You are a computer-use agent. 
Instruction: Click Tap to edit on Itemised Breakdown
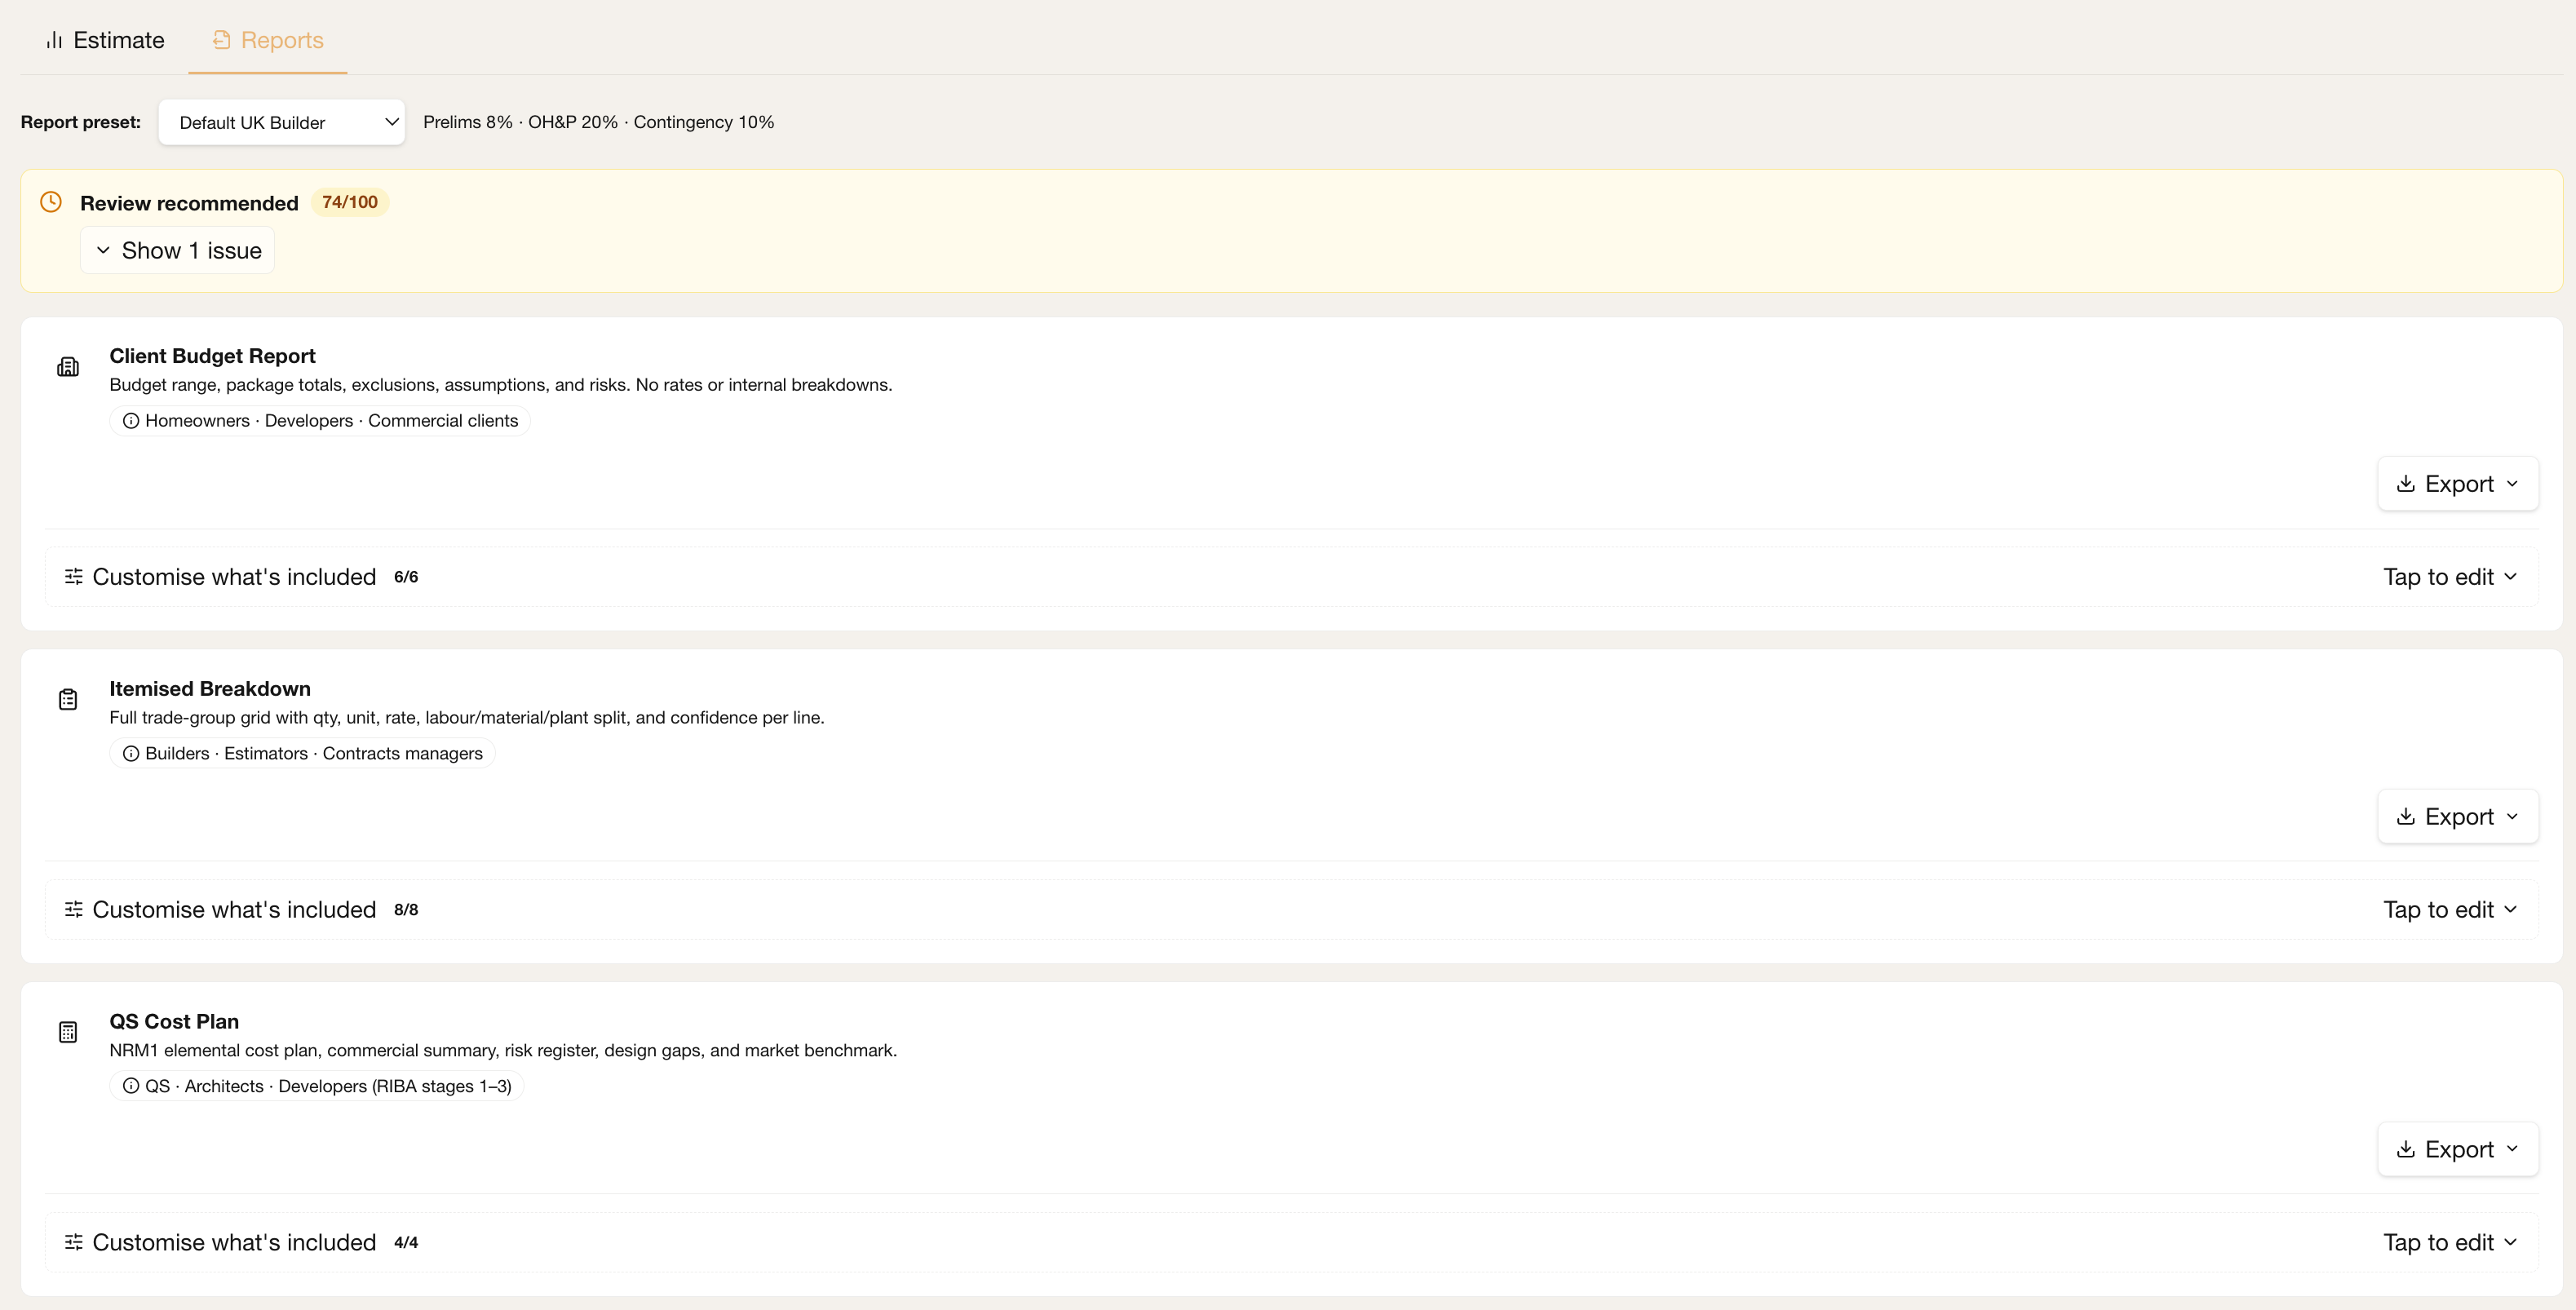coord(2450,910)
